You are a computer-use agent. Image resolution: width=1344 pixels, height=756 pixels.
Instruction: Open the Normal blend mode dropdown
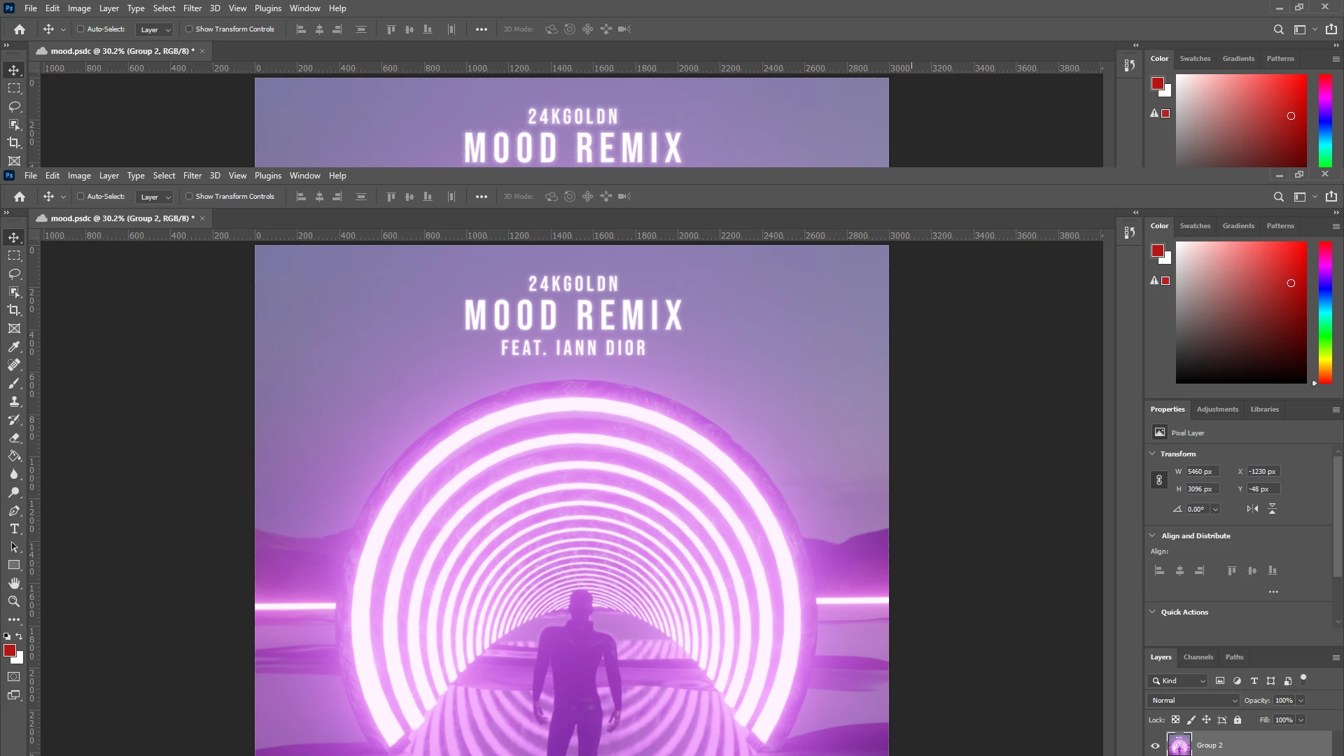[1193, 700]
